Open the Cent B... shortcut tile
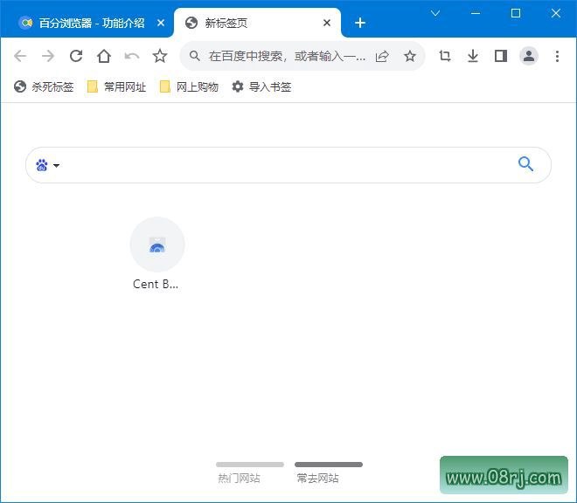Screen dimensions: 577x503 pos(156,254)
